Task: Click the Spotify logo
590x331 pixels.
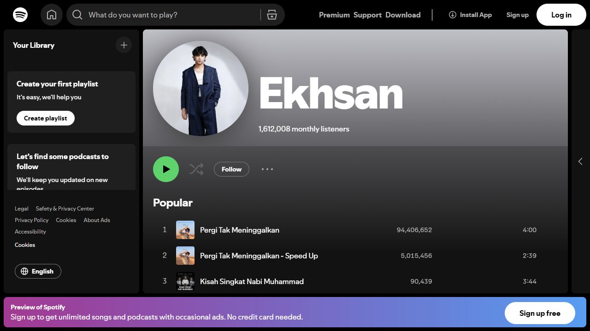Action: (20, 15)
